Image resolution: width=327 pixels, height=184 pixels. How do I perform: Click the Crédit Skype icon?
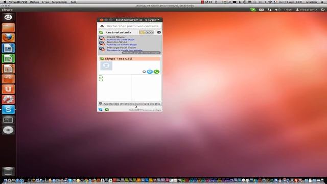[102, 38]
